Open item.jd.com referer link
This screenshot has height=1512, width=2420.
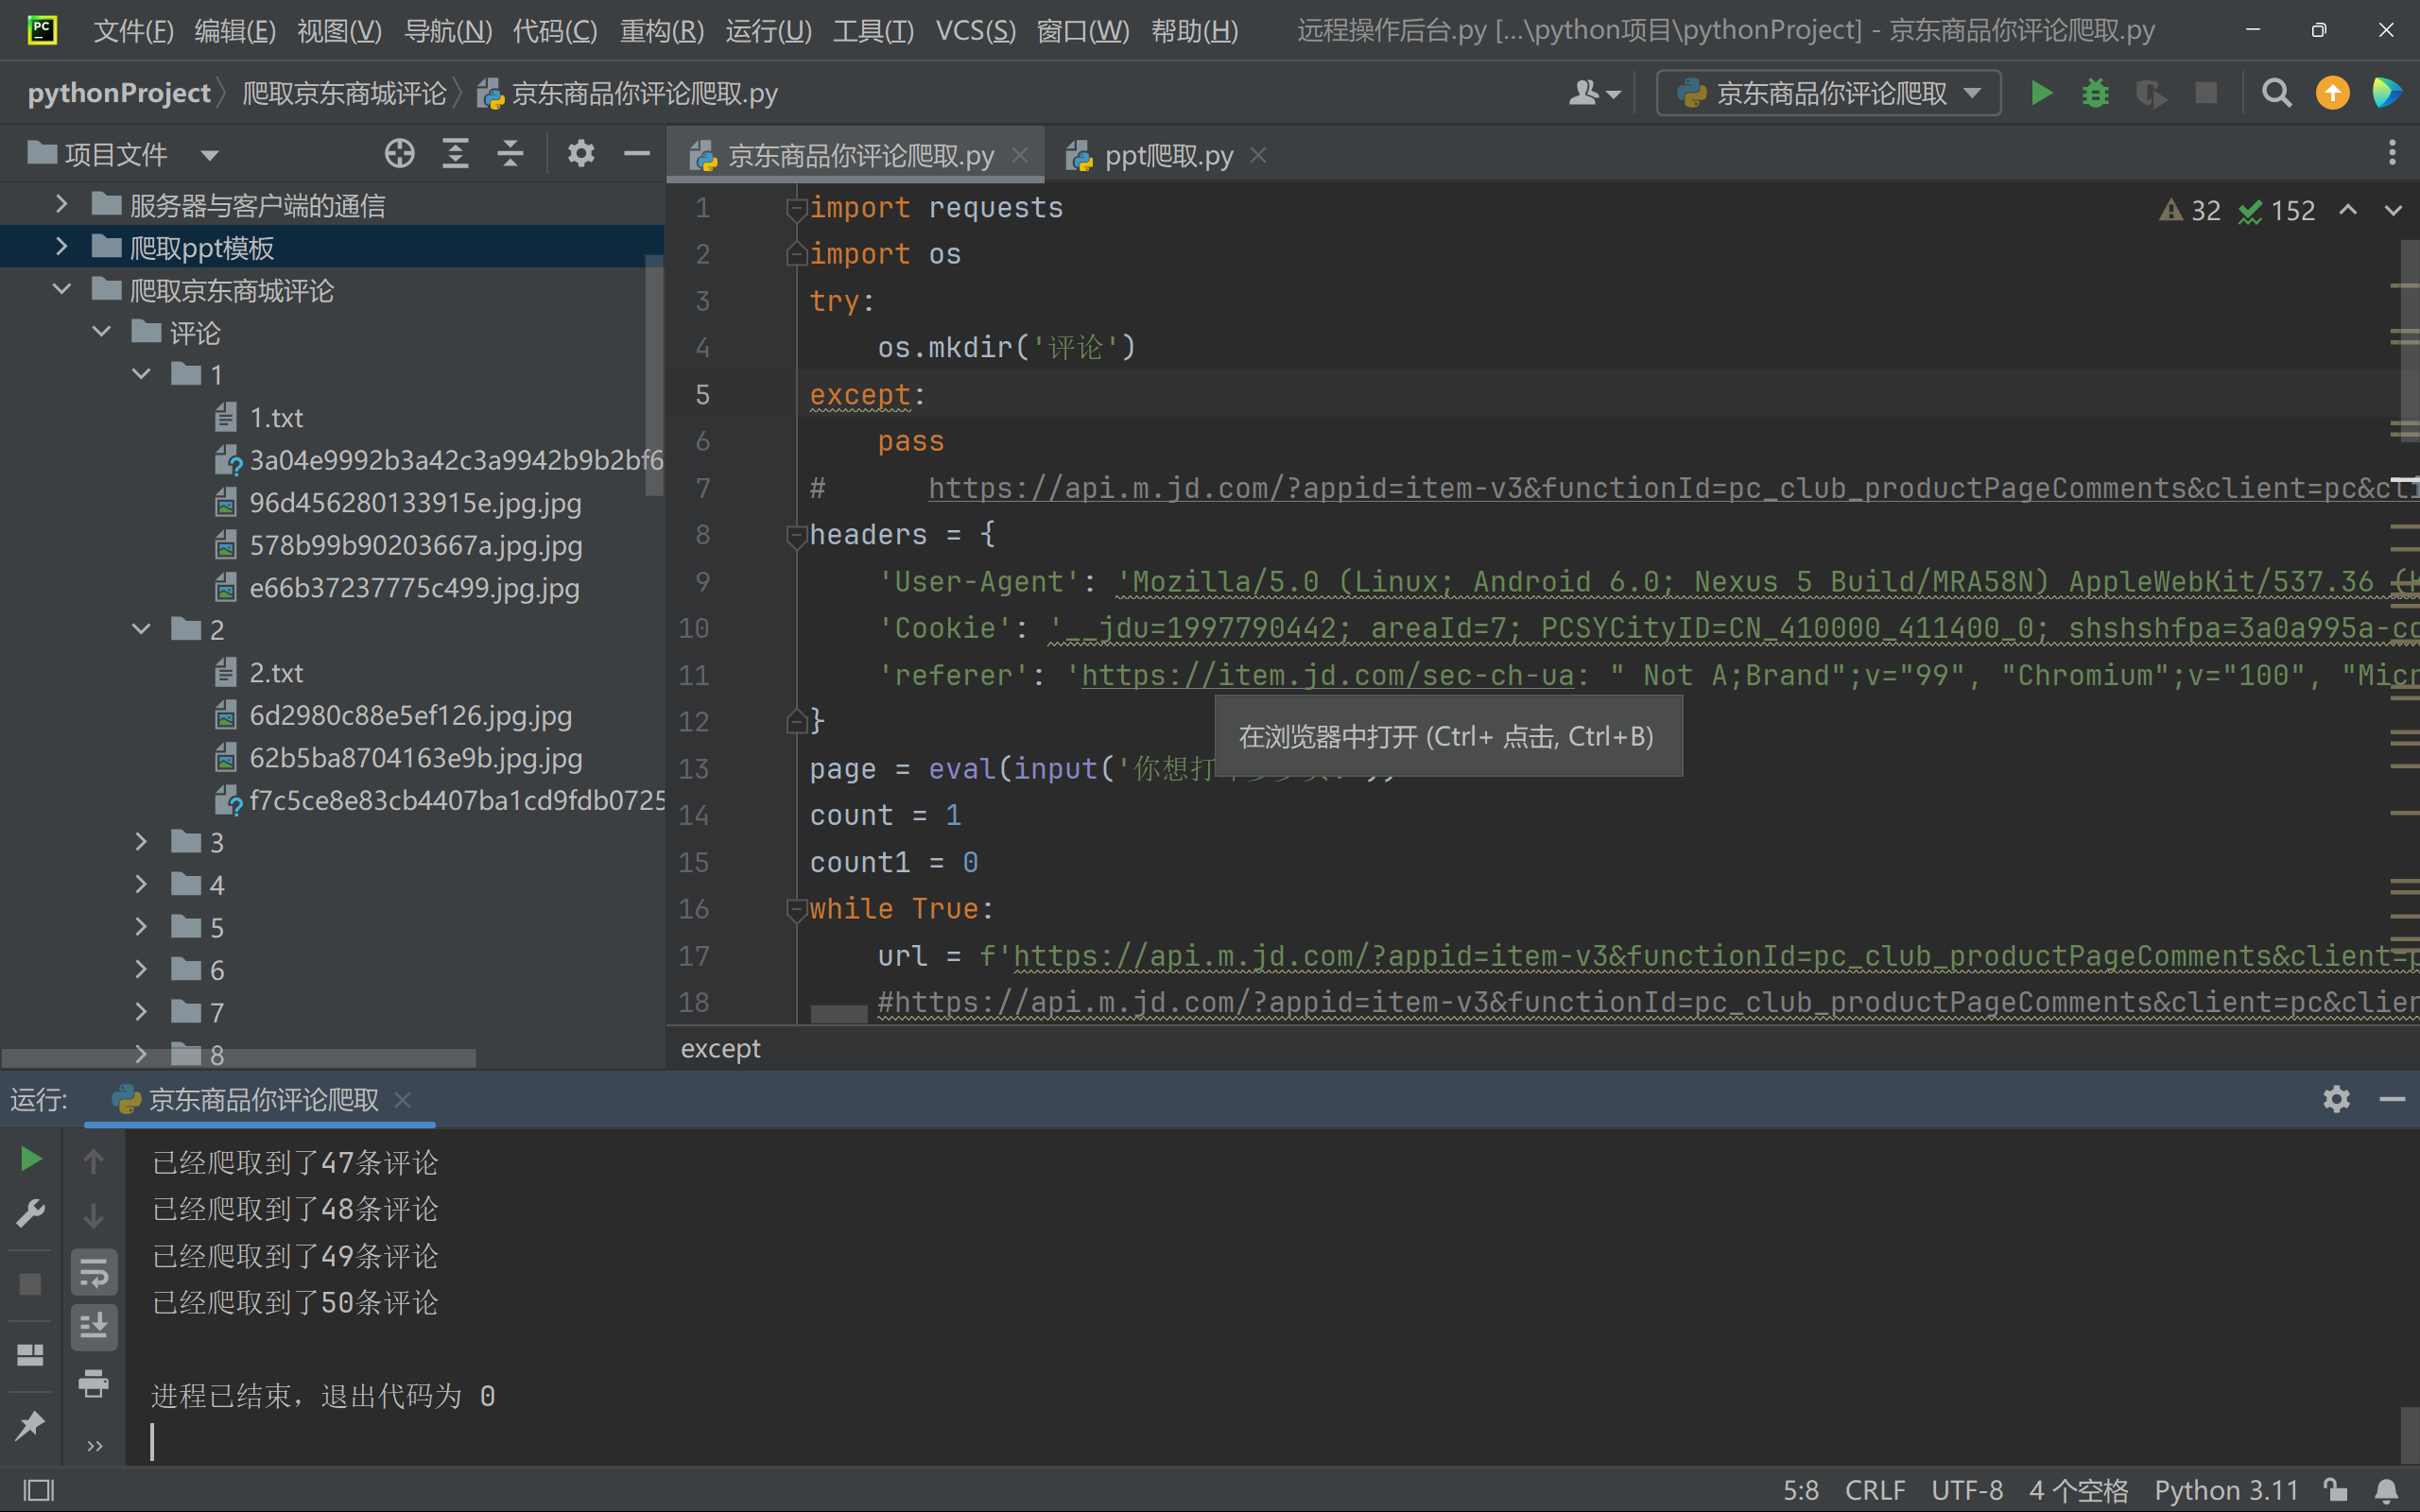1328,675
